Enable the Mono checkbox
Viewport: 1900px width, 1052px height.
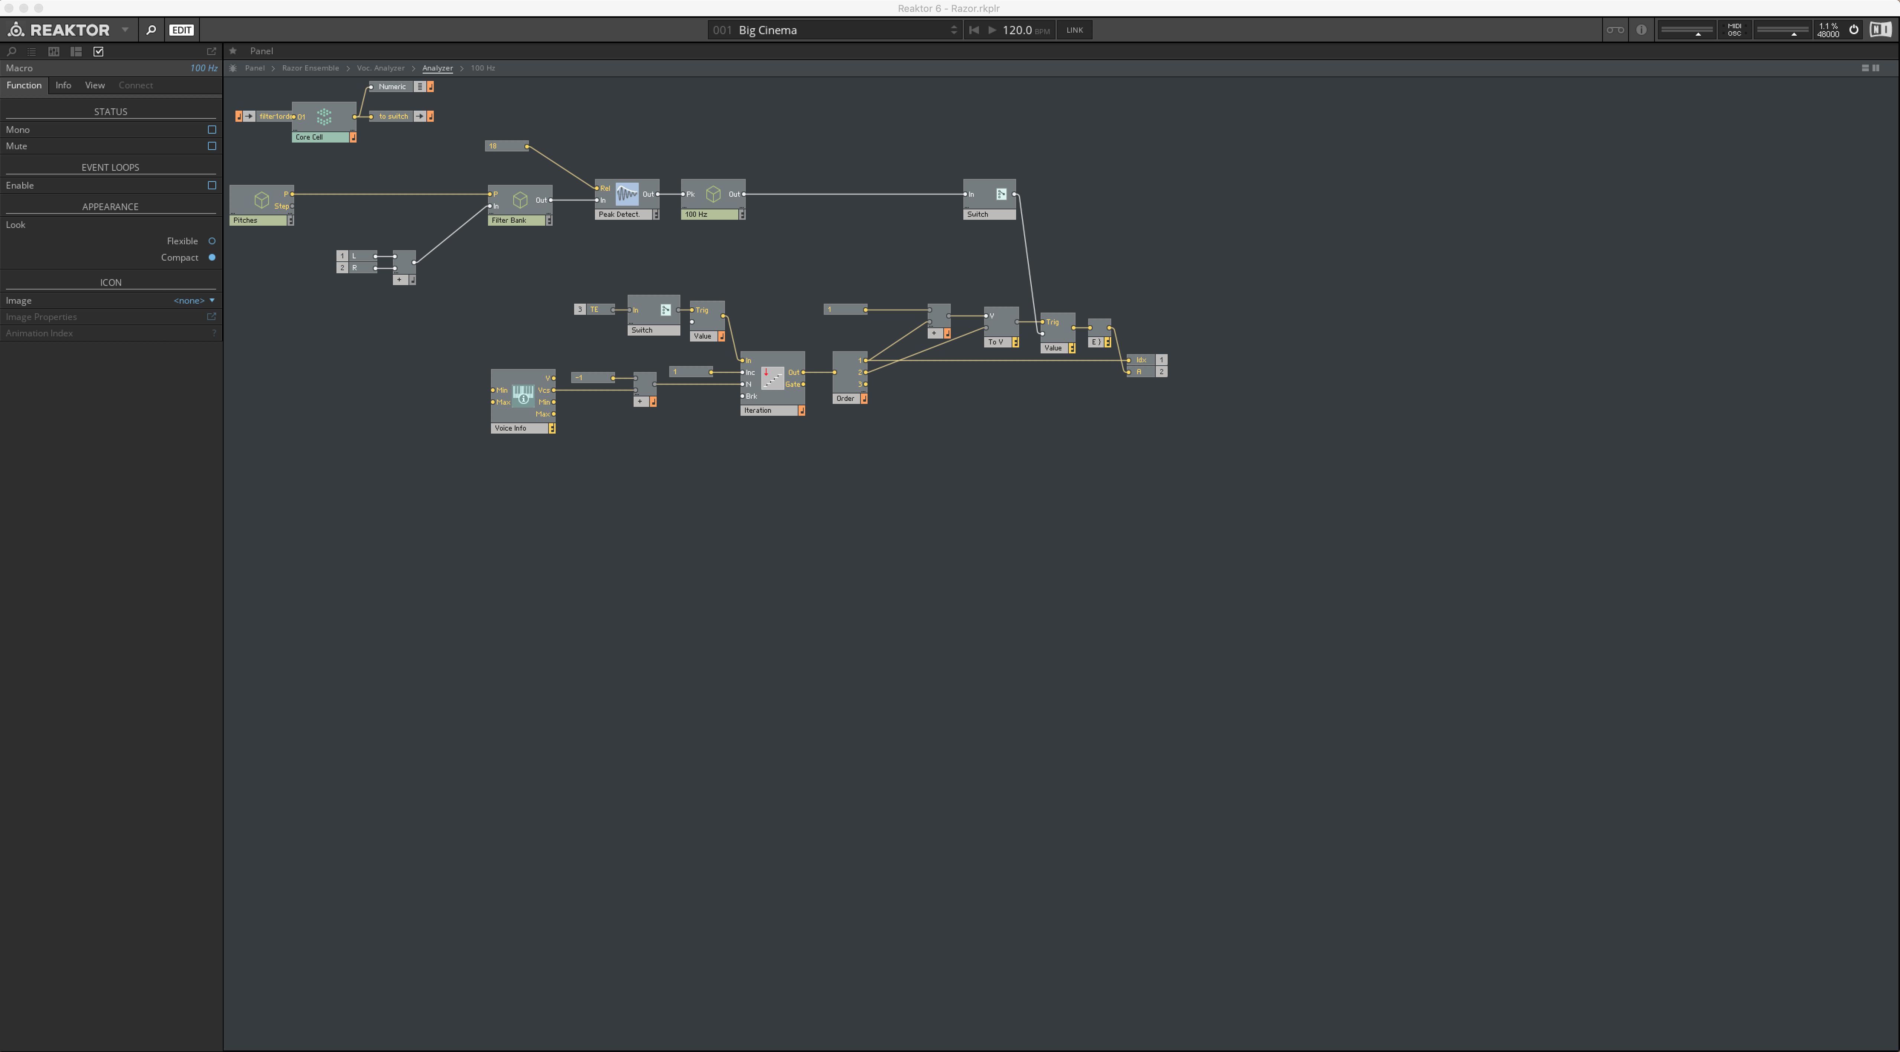point(212,130)
